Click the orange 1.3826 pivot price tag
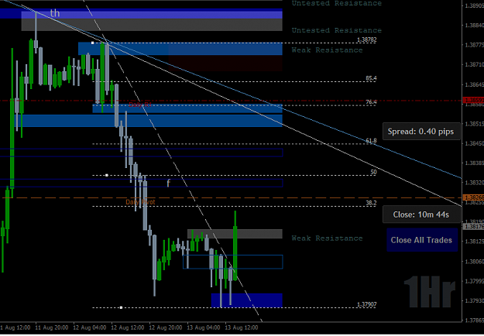 pyautogui.click(x=473, y=197)
